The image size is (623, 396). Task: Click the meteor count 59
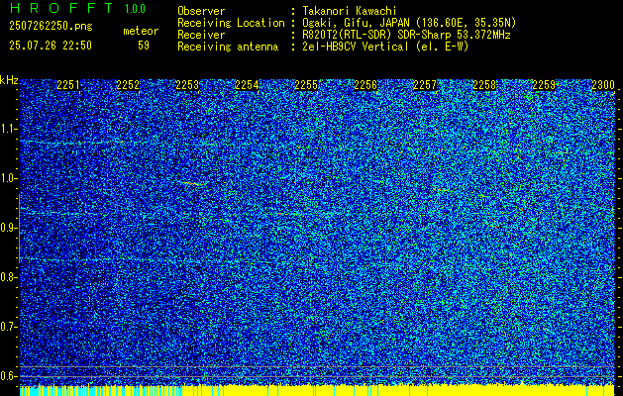pos(144,46)
